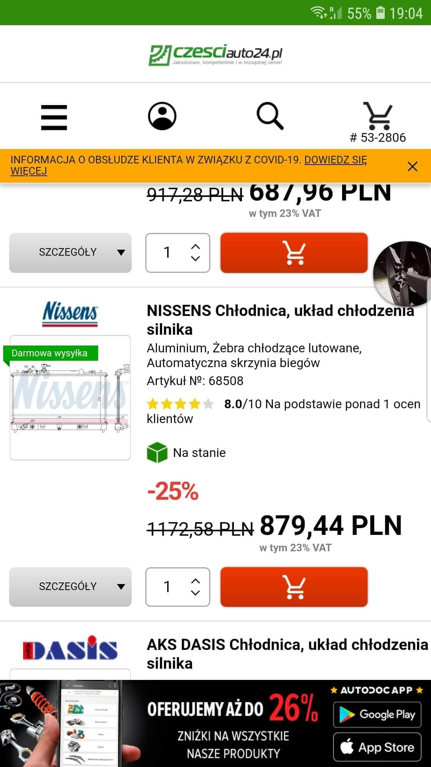
Task: Open the user account profile icon
Action: [x=162, y=116]
